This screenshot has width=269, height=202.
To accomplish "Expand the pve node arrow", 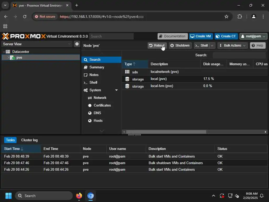I will tap(8, 57).
